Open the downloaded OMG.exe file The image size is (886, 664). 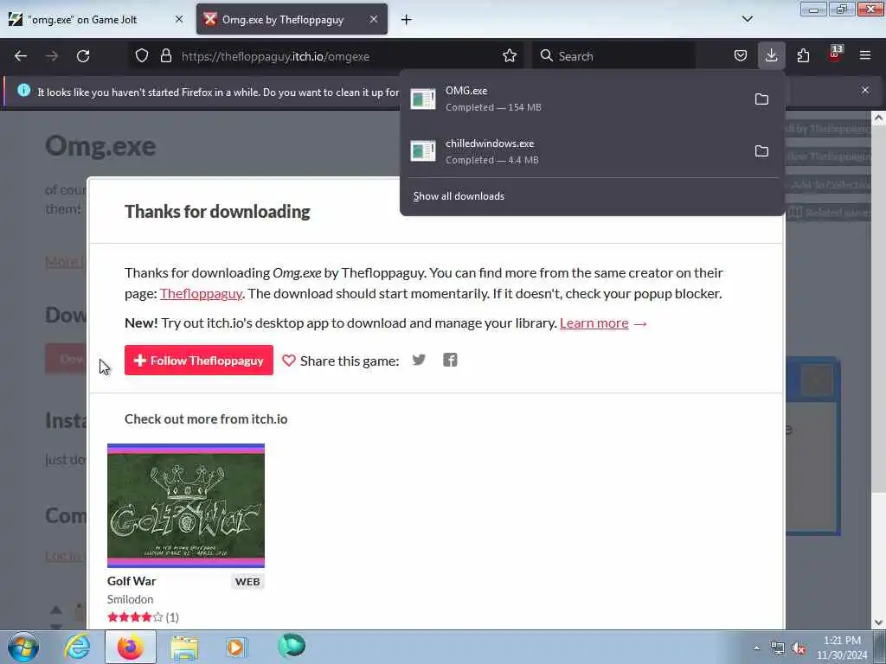click(575, 99)
